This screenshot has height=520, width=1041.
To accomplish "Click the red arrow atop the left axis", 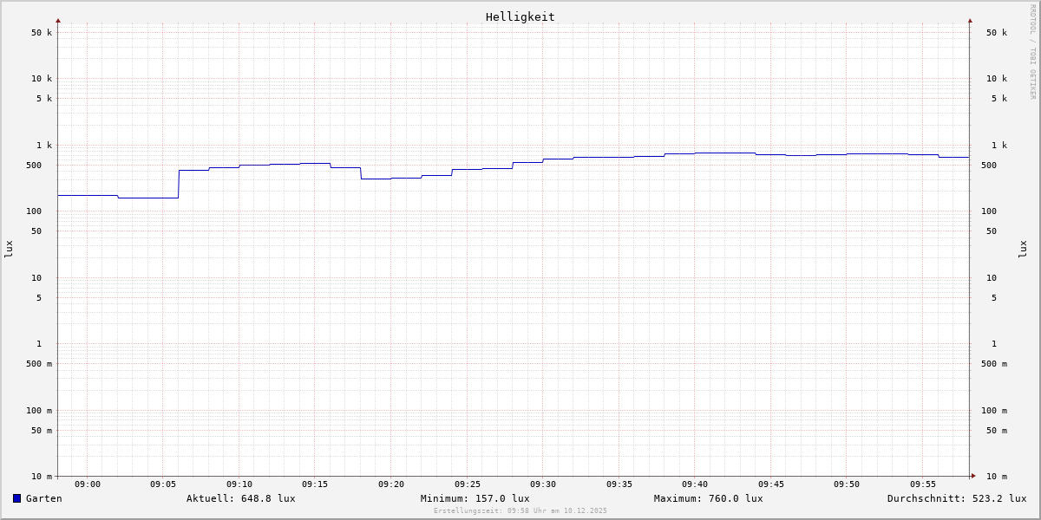I will (58, 20).
